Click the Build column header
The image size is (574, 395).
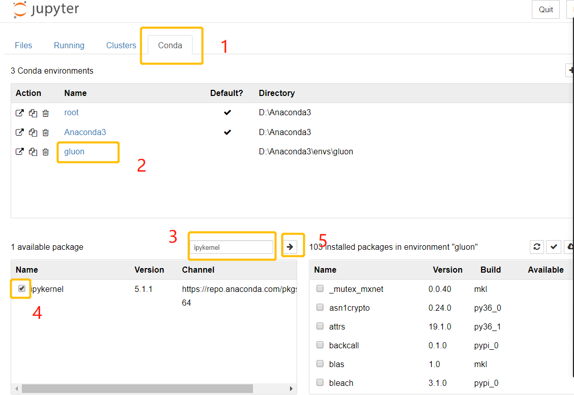click(491, 270)
